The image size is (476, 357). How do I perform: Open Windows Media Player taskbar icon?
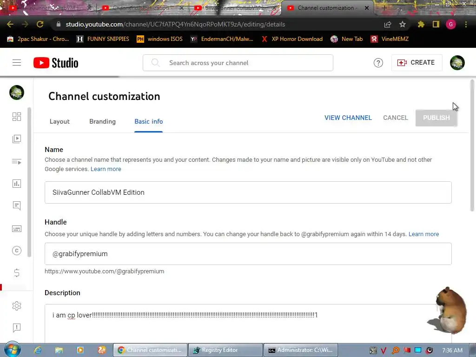[80, 350]
